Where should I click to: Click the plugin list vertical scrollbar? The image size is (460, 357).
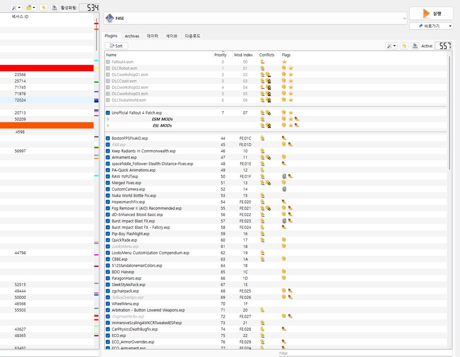click(x=449, y=113)
